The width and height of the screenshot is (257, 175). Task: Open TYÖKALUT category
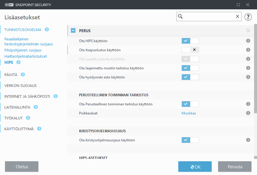pyautogui.click(x=13, y=118)
